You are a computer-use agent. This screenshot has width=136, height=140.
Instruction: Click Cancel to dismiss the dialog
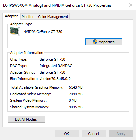coord(94,134)
